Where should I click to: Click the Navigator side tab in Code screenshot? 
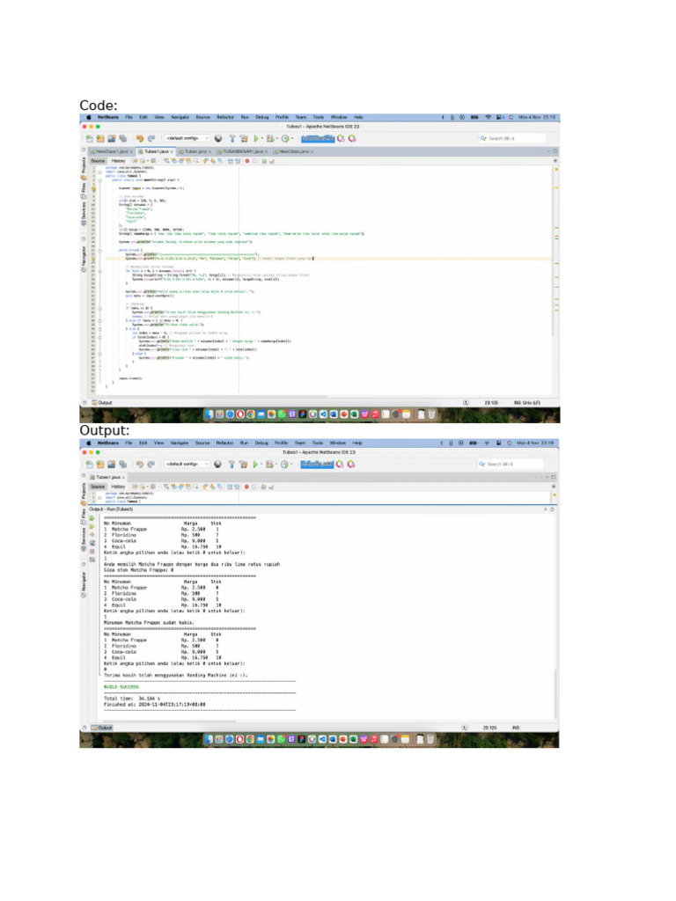pos(84,260)
